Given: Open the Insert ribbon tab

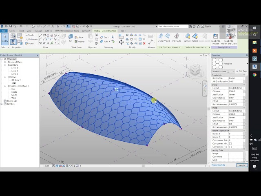Looking at the screenshot, I should tap(21, 31).
